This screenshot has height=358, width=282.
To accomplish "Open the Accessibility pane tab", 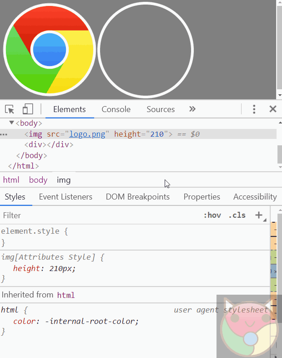I will point(255,197).
